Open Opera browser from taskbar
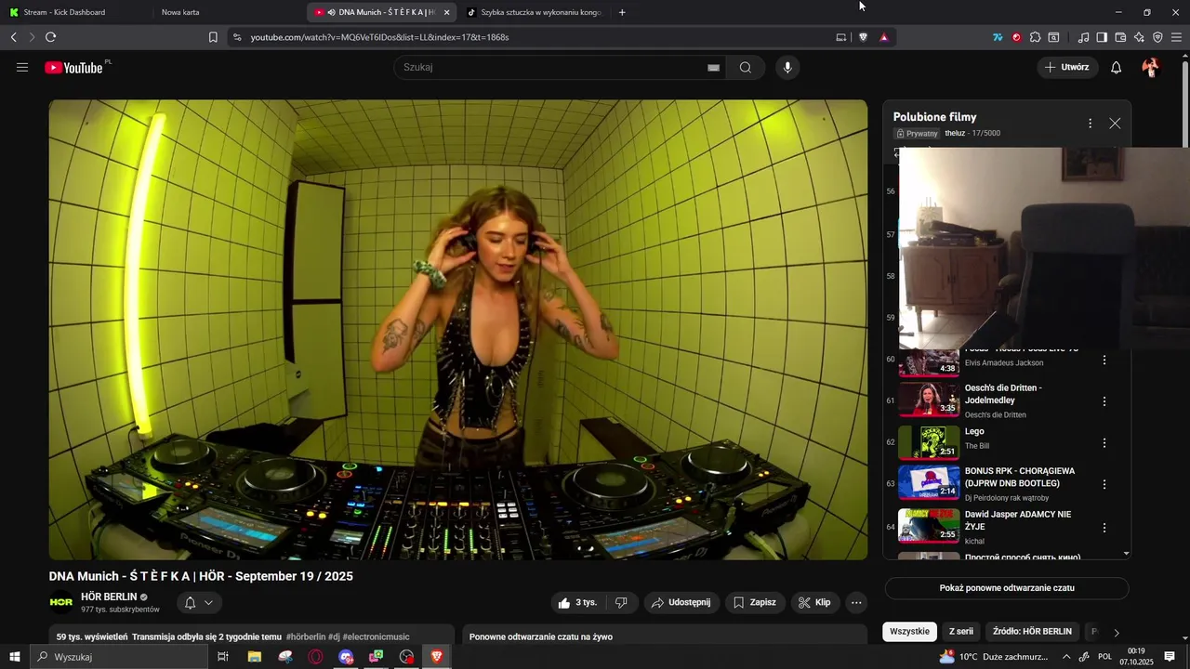The height and width of the screenshot is (669, 1190). tap(316, 657)
